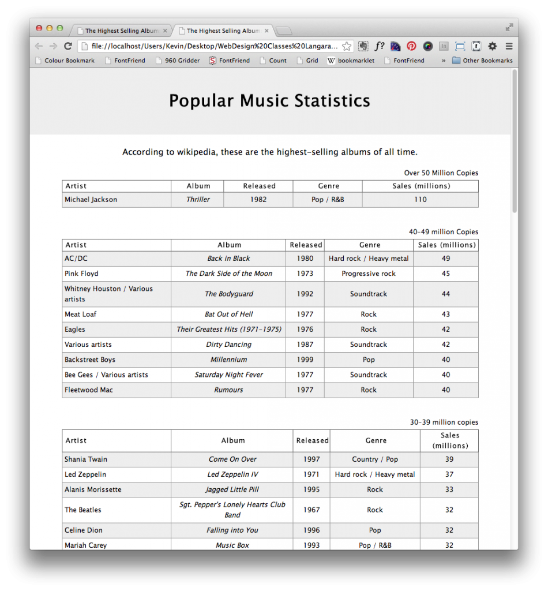
Task: Select the AC/DC artist cell
Action: pos(117,259)
